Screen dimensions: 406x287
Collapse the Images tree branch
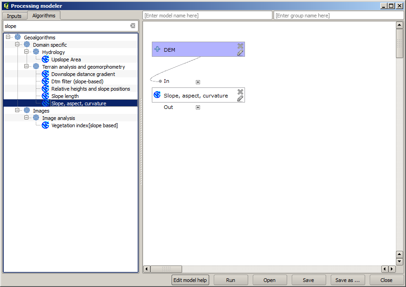pos(17,111)
